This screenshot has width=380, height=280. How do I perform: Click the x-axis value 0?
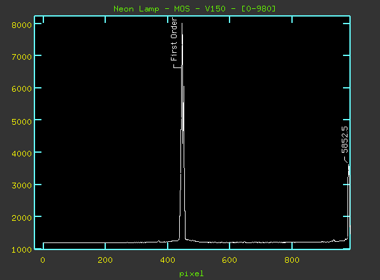(x=43, y=260)
